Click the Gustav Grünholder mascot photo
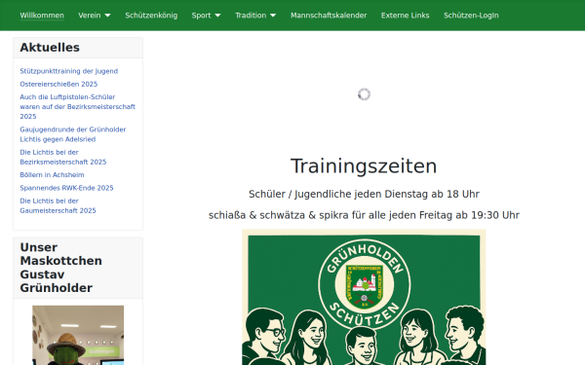The height and width of the screenshot is (365, 585). tap(78, 335)
